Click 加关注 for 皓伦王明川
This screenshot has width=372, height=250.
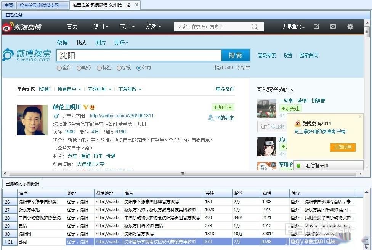(223, 107)
